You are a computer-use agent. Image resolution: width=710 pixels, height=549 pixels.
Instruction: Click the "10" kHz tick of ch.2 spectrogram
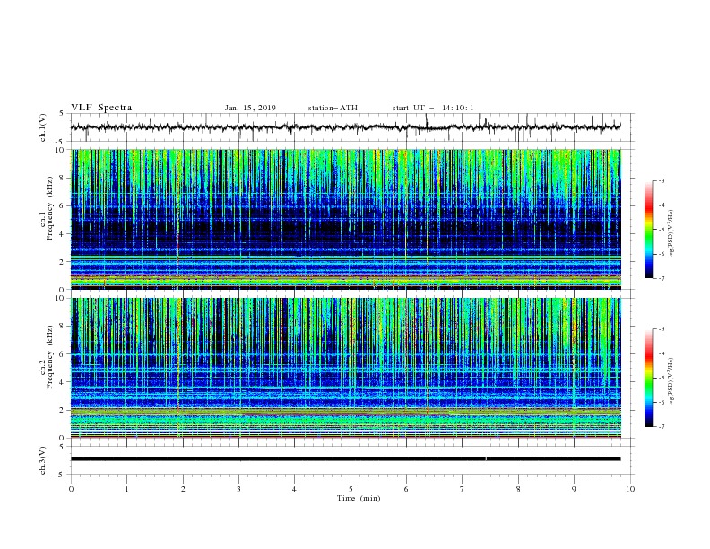62,298
